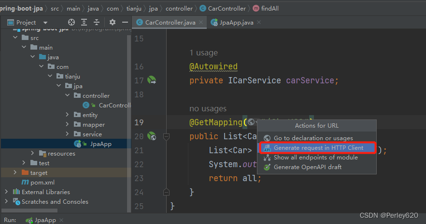Viewport: 426px width, 224px height.
Task: Expand Scratches and Consoles node
Action: click(x=7, y=201)
